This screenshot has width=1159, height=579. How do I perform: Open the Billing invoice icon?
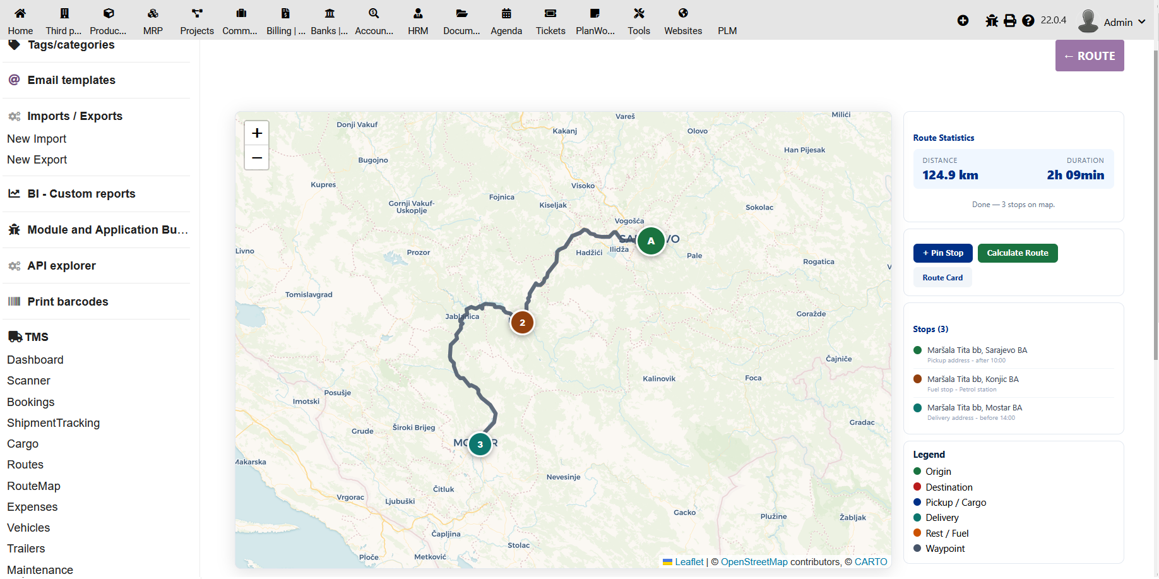285,13
